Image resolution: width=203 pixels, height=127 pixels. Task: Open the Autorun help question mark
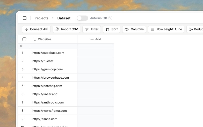110,18
